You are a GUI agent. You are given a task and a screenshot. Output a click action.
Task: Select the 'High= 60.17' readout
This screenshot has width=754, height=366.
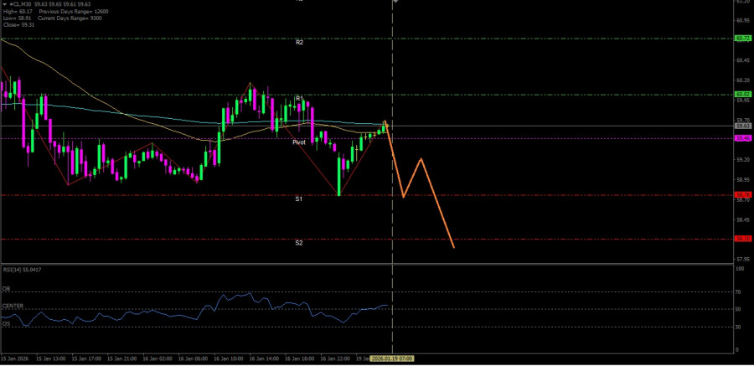pos(17,12)
